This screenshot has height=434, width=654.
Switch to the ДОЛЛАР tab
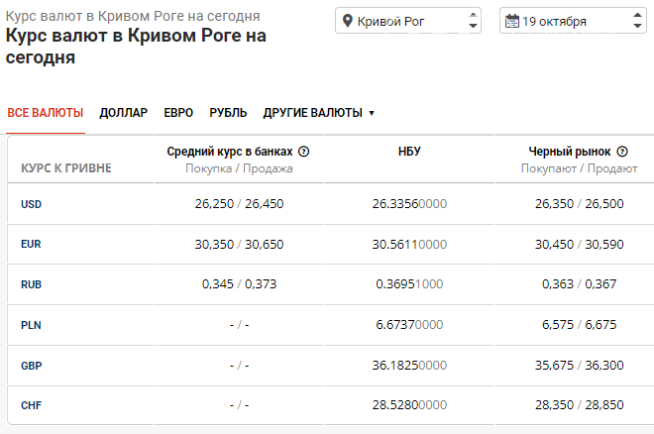(124, 113)
